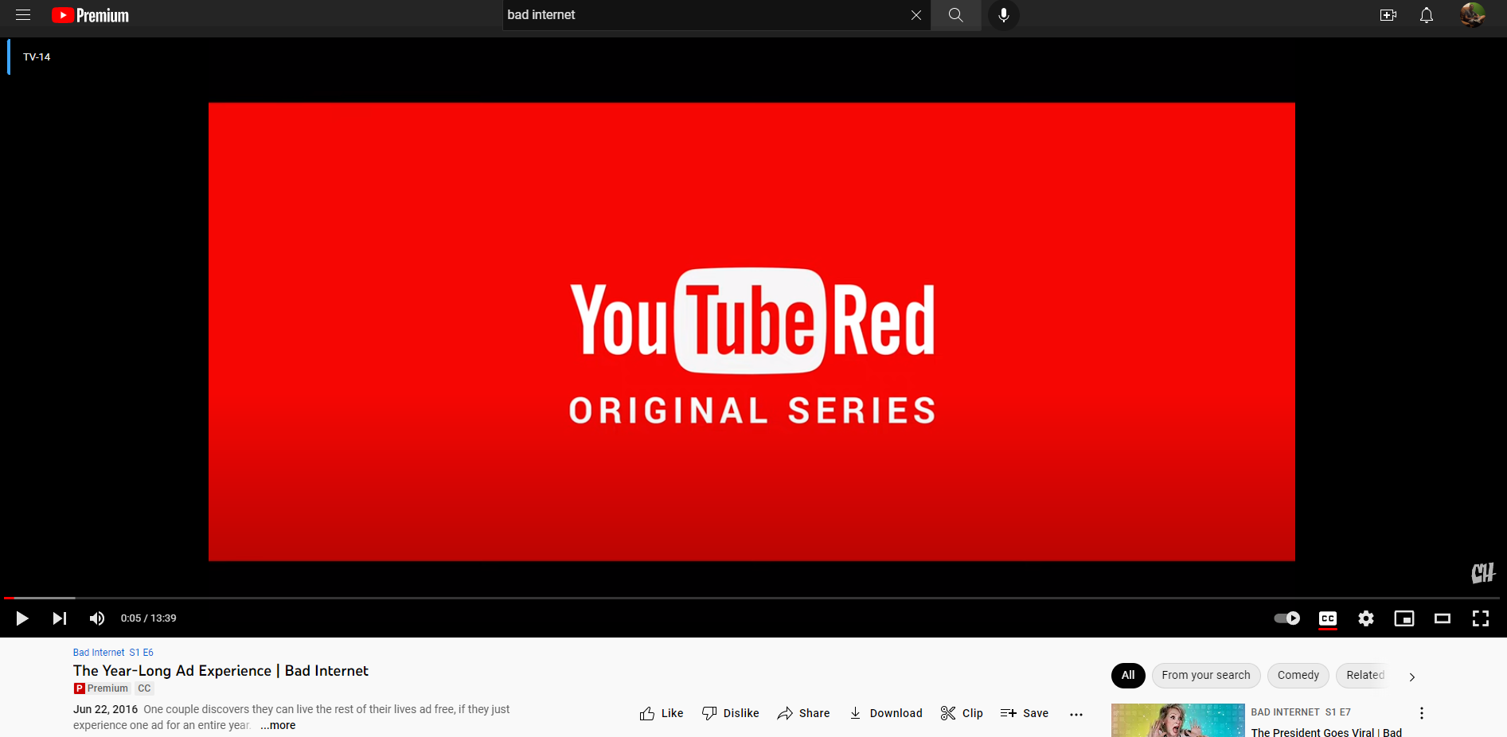The height and width of the screenshot is (737, 1507).
Task: Enter full screen mode
Action: [1481, 618]
